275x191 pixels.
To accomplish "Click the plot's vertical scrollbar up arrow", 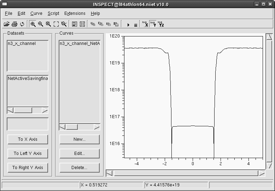I will click(x=269, y=37).
